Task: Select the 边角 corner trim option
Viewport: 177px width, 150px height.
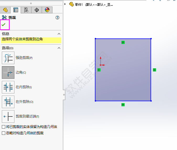Action: coord(8,73)
